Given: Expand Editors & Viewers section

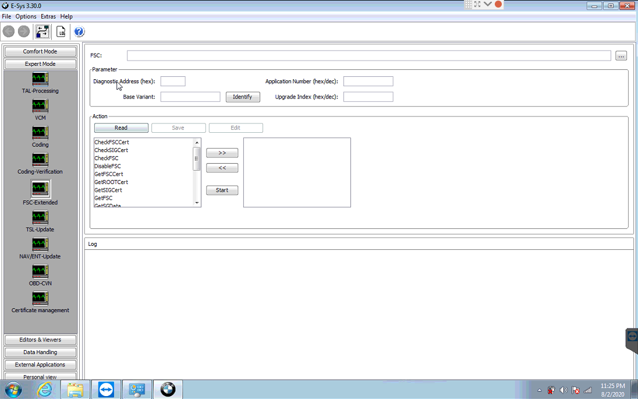Looking at the screenshot, I should click(x=40, y=340).
